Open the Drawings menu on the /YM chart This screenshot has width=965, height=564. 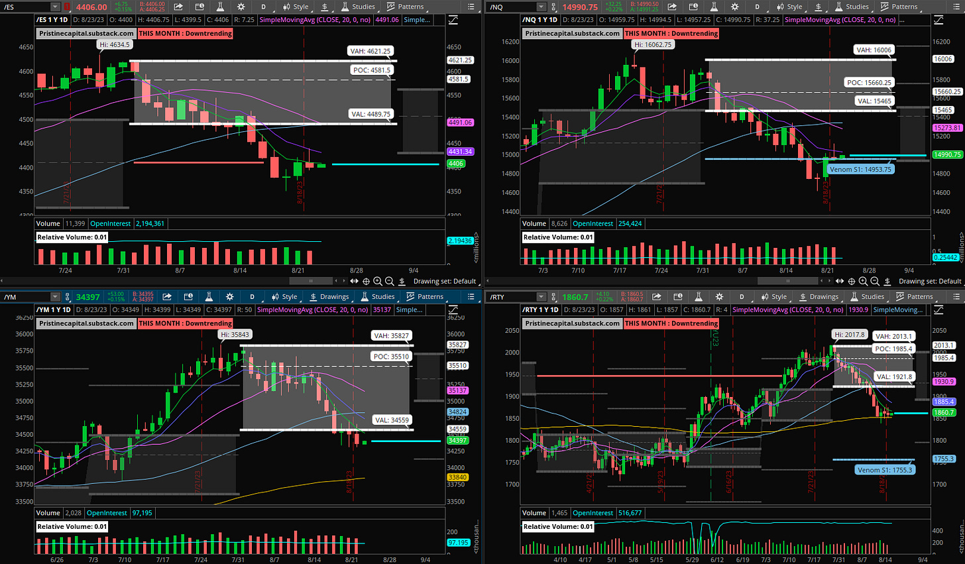[328, 296]
